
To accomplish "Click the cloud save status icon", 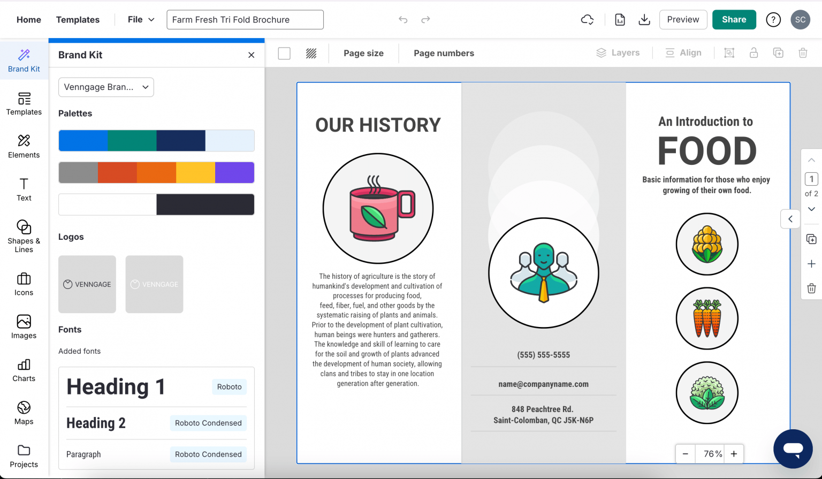I will coord(587,20).
